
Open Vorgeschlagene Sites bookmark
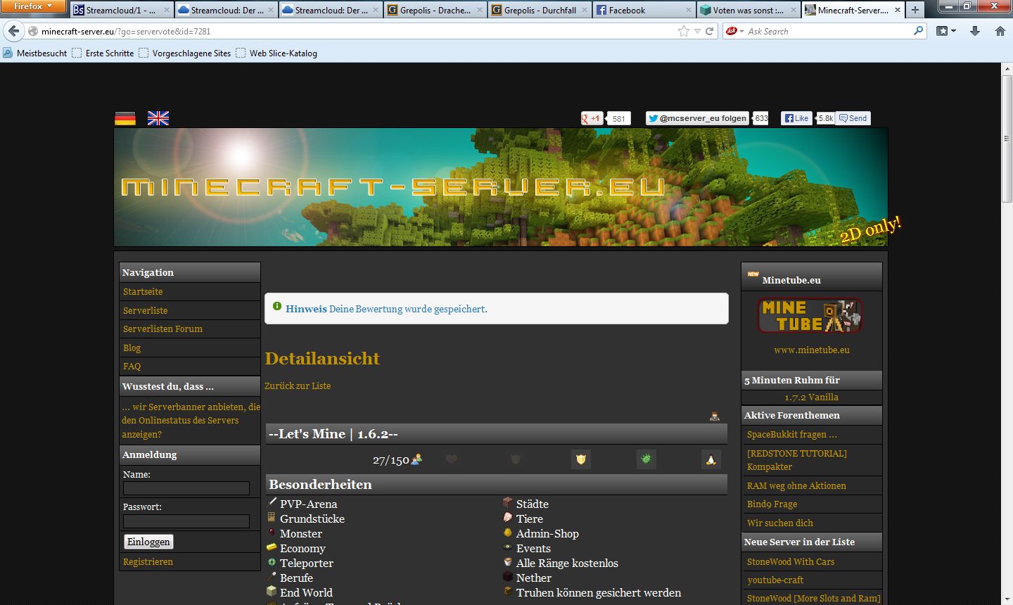(185, 53)
